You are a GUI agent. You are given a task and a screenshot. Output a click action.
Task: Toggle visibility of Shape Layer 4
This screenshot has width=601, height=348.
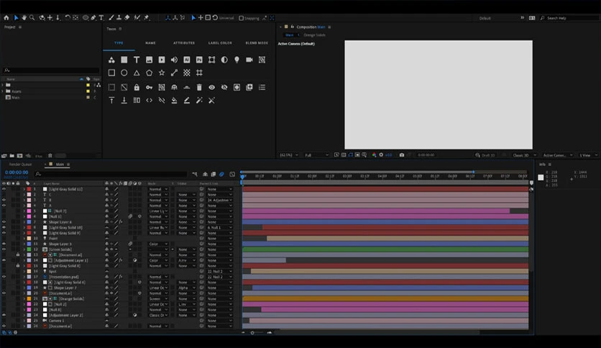click(x=4, y=222)
